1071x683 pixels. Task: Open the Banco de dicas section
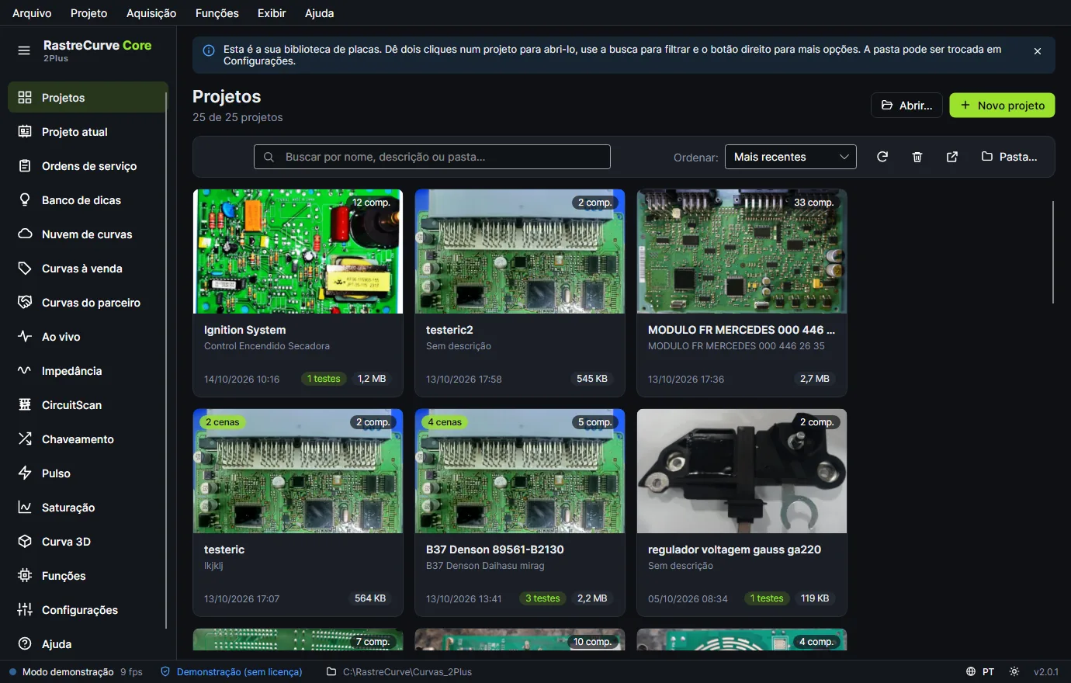pos(88,200)
